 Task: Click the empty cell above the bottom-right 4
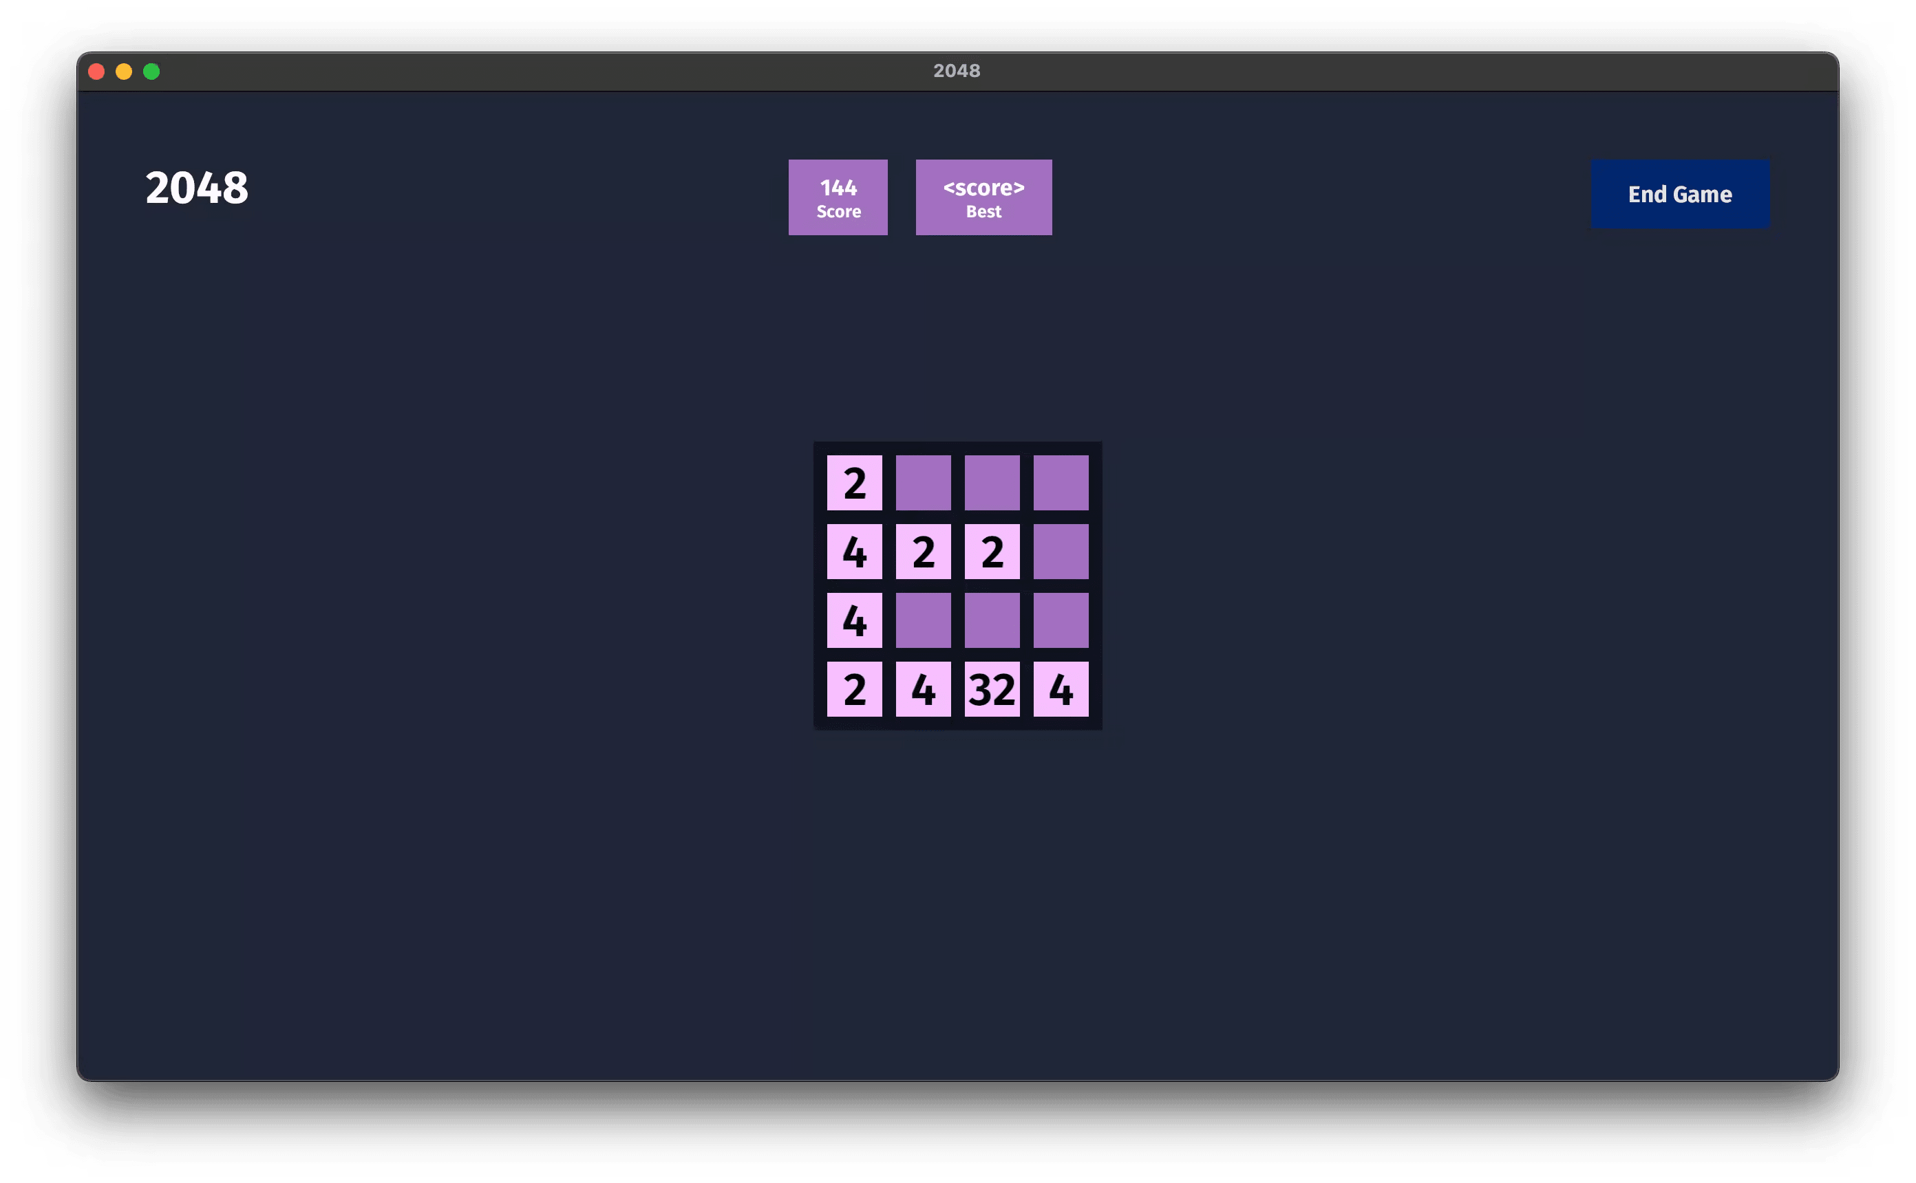pos(1061,620)
